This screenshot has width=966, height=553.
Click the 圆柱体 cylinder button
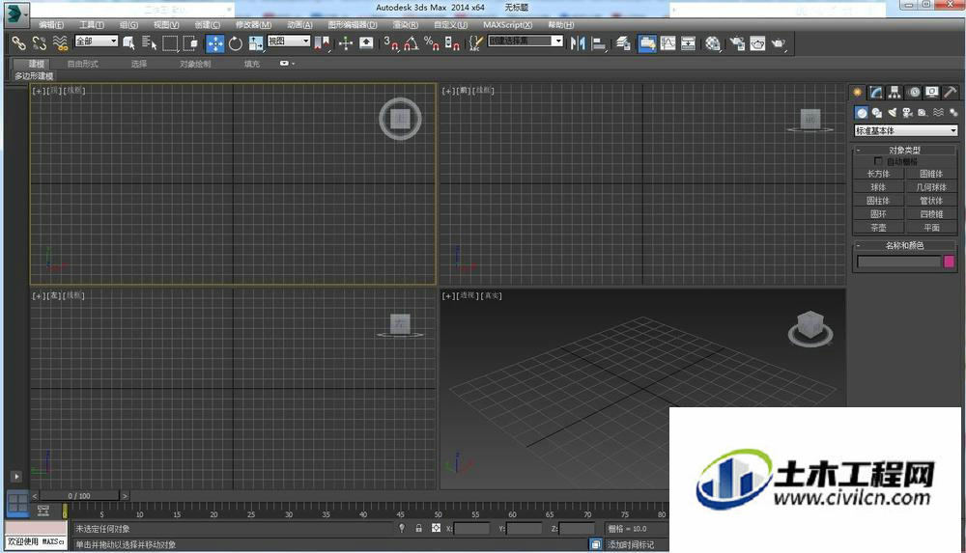(878, 201)
